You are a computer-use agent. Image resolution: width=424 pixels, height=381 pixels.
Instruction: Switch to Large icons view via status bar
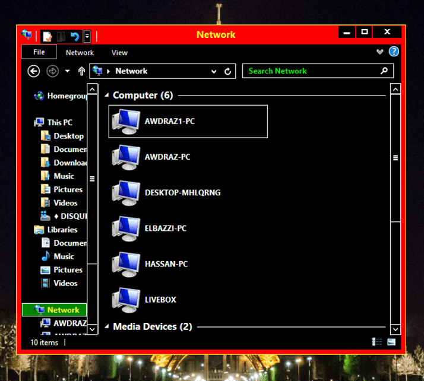point(391,342)
